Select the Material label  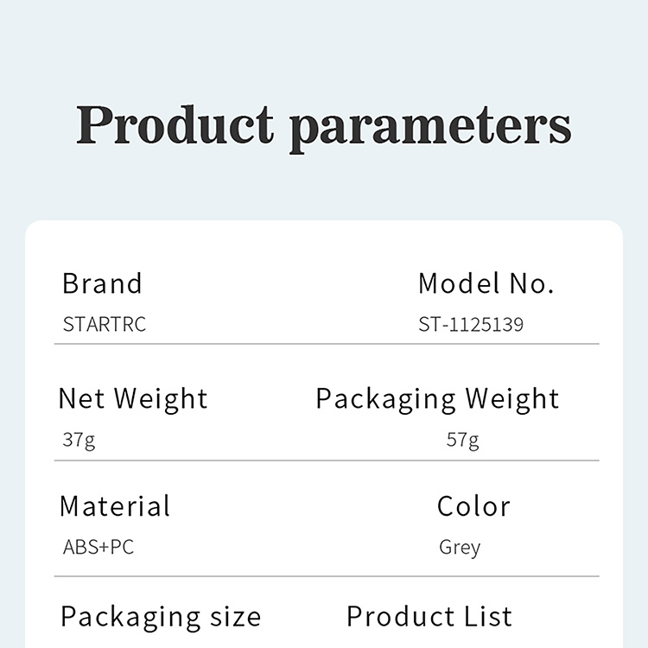[115, 506]
